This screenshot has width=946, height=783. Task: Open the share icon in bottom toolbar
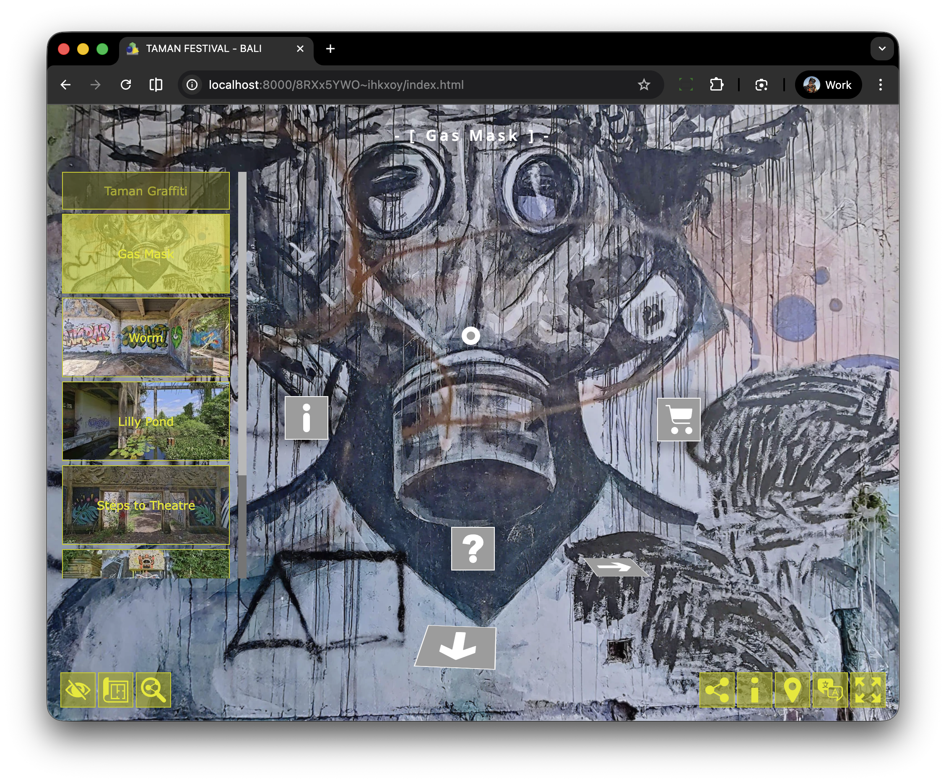coord(717,690)
